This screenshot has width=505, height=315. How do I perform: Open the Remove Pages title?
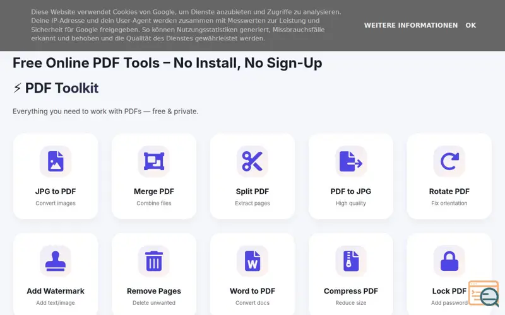[154, 291]
